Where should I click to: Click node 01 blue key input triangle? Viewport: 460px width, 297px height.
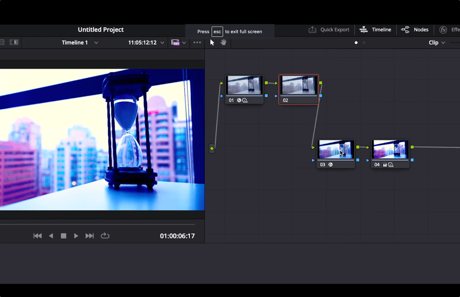(222, 96)
